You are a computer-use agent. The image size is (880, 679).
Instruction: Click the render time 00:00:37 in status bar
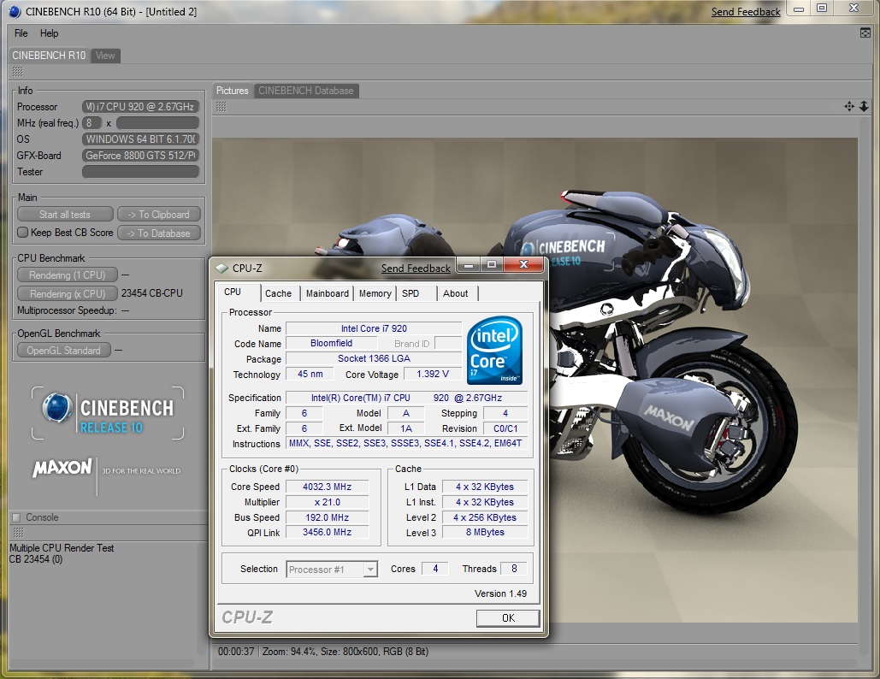click(236, 652)
